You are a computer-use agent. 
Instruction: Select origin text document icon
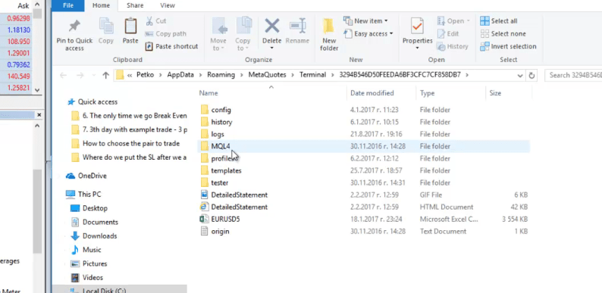tap(204, 232)
